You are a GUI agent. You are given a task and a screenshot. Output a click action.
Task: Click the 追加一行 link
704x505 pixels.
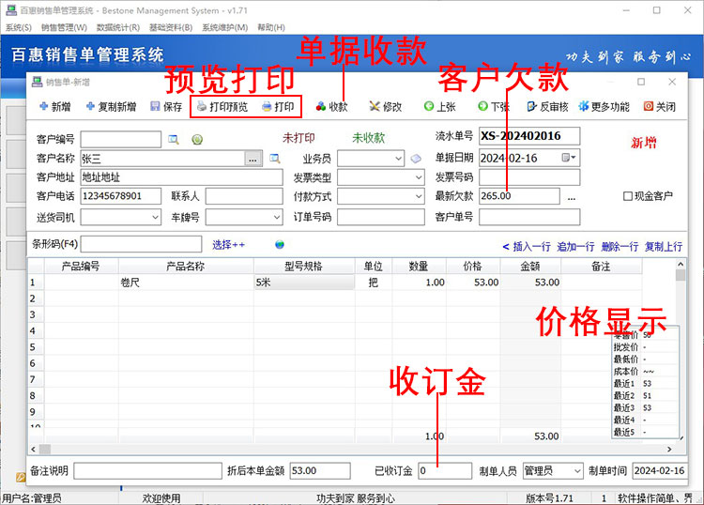point(576,247)
